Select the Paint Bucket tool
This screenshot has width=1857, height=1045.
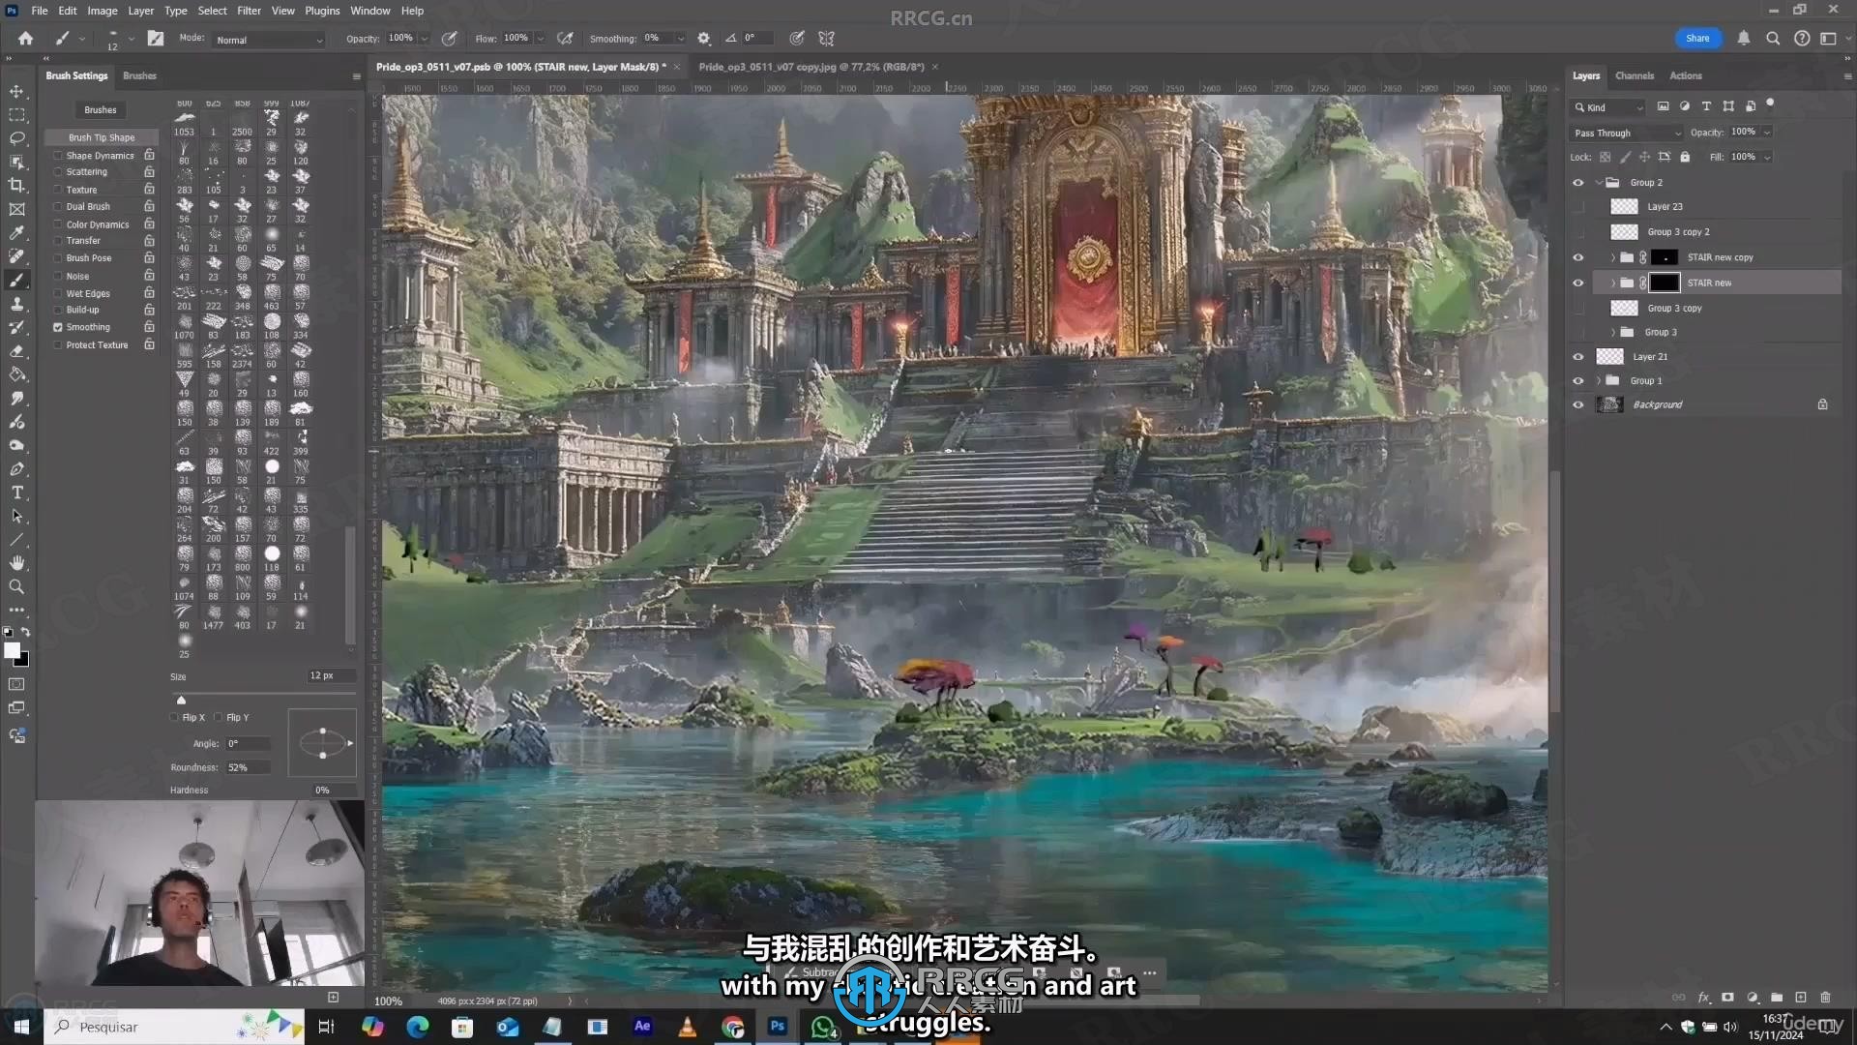pos(17,374)
